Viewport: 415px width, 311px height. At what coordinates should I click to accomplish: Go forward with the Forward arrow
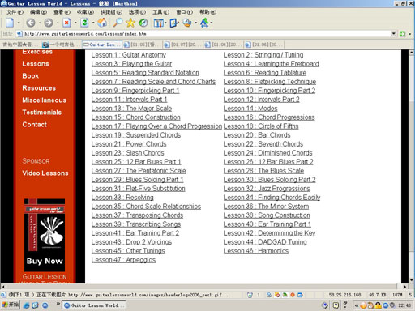49,23
